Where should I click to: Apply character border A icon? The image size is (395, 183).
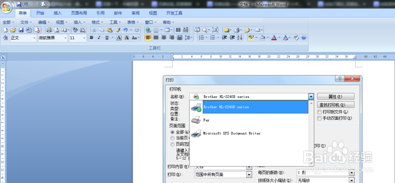click(x=119, y=38)
